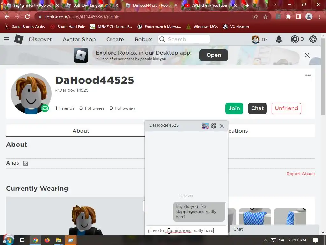326x245 pixels.
Task: Open the Avatar Shop
Action: (79, 39)
